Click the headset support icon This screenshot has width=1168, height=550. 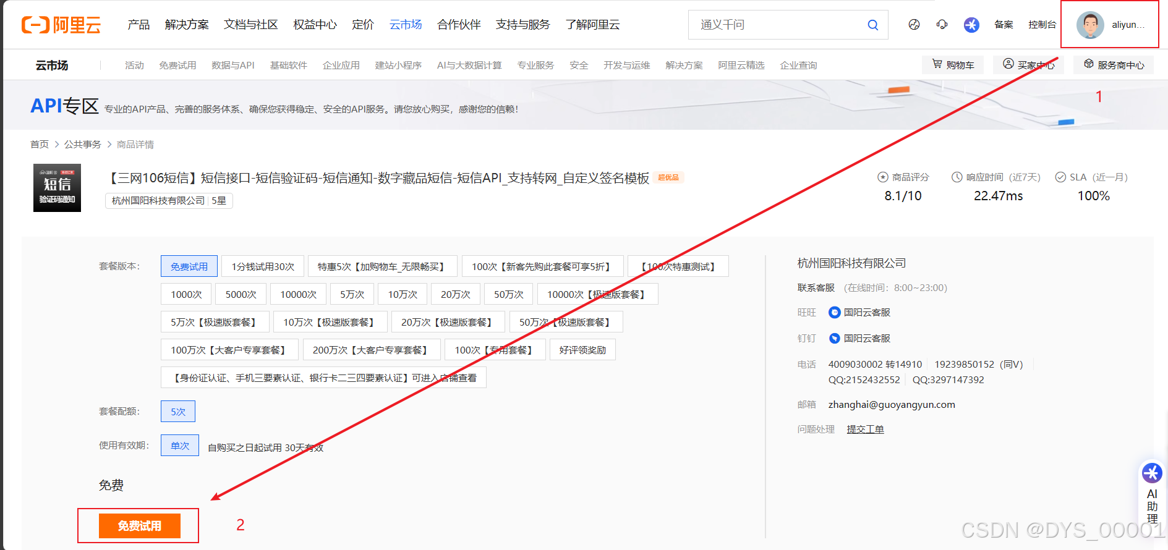pyautogui.click(x=942, y=25)
